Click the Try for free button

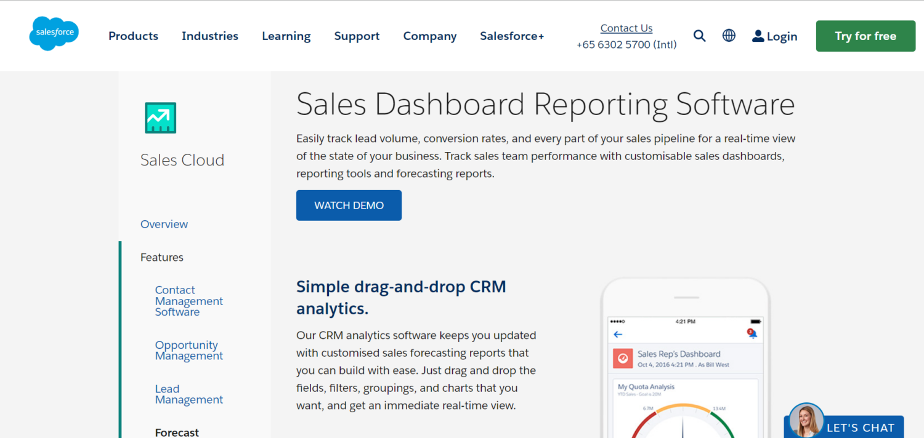(x=865, y=36)
